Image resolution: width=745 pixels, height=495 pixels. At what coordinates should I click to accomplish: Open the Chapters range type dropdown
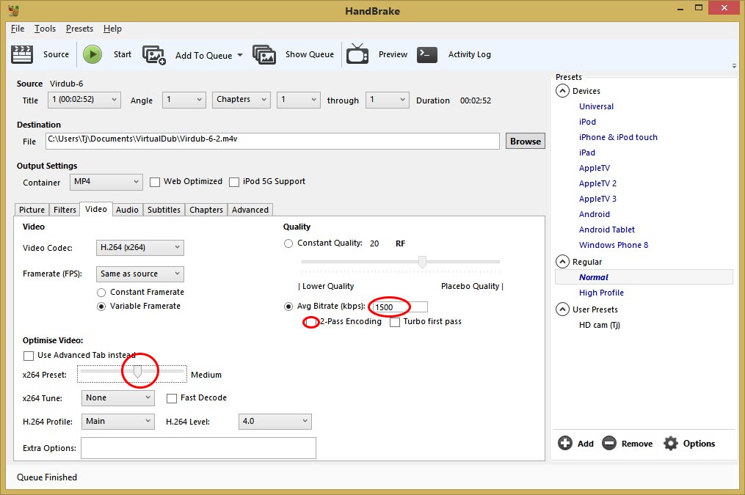click(x=241, y=100)
